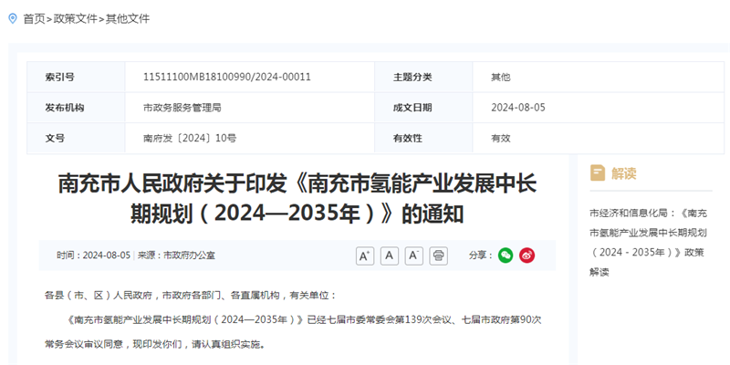Viewport: 730px width, 365px height.
Task: Open 政策文件 breadcrumb link
Action: (78, 18)
